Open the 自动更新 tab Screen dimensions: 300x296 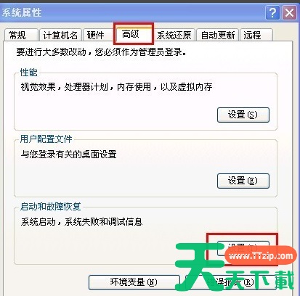click(218, 36)
